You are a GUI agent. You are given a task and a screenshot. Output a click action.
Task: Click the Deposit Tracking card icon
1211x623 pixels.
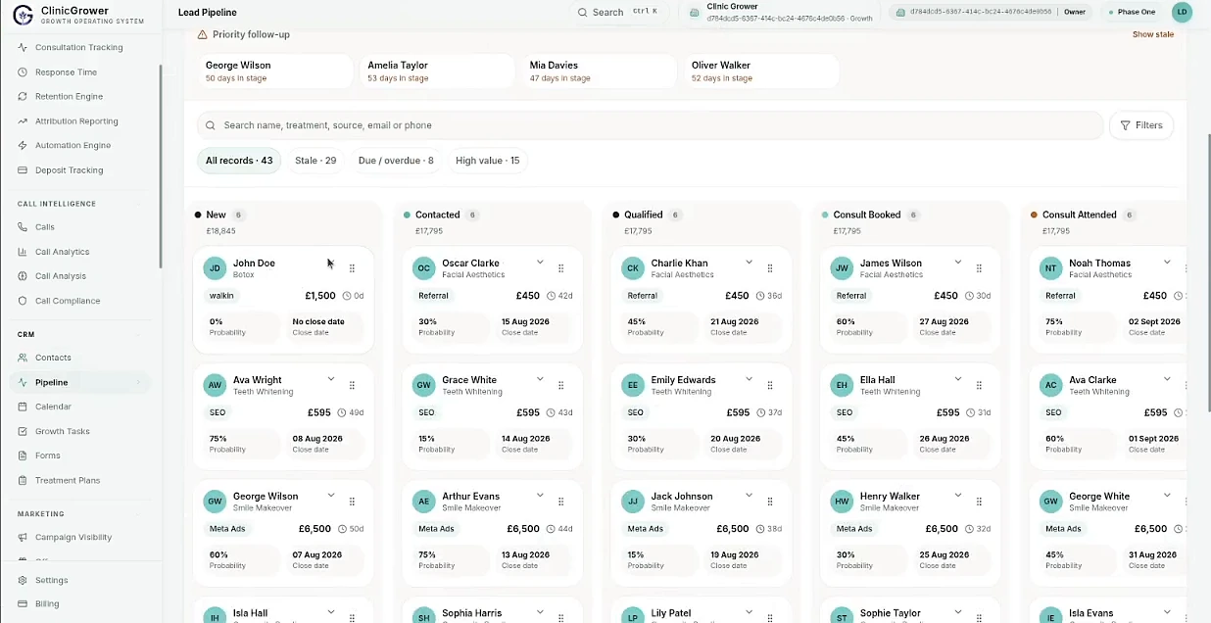point(23,170)
